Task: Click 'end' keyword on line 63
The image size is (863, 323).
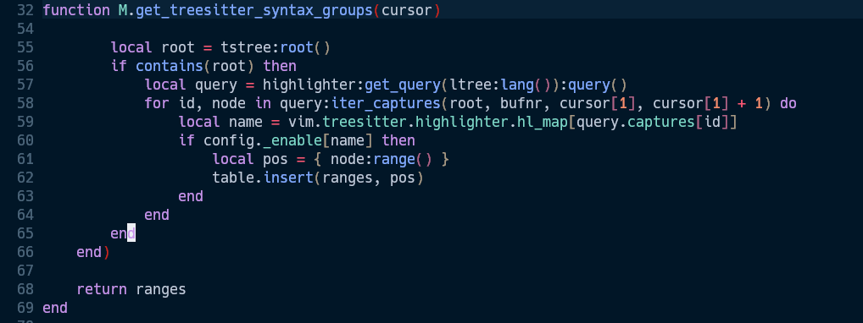Action: tap(191, 196)
